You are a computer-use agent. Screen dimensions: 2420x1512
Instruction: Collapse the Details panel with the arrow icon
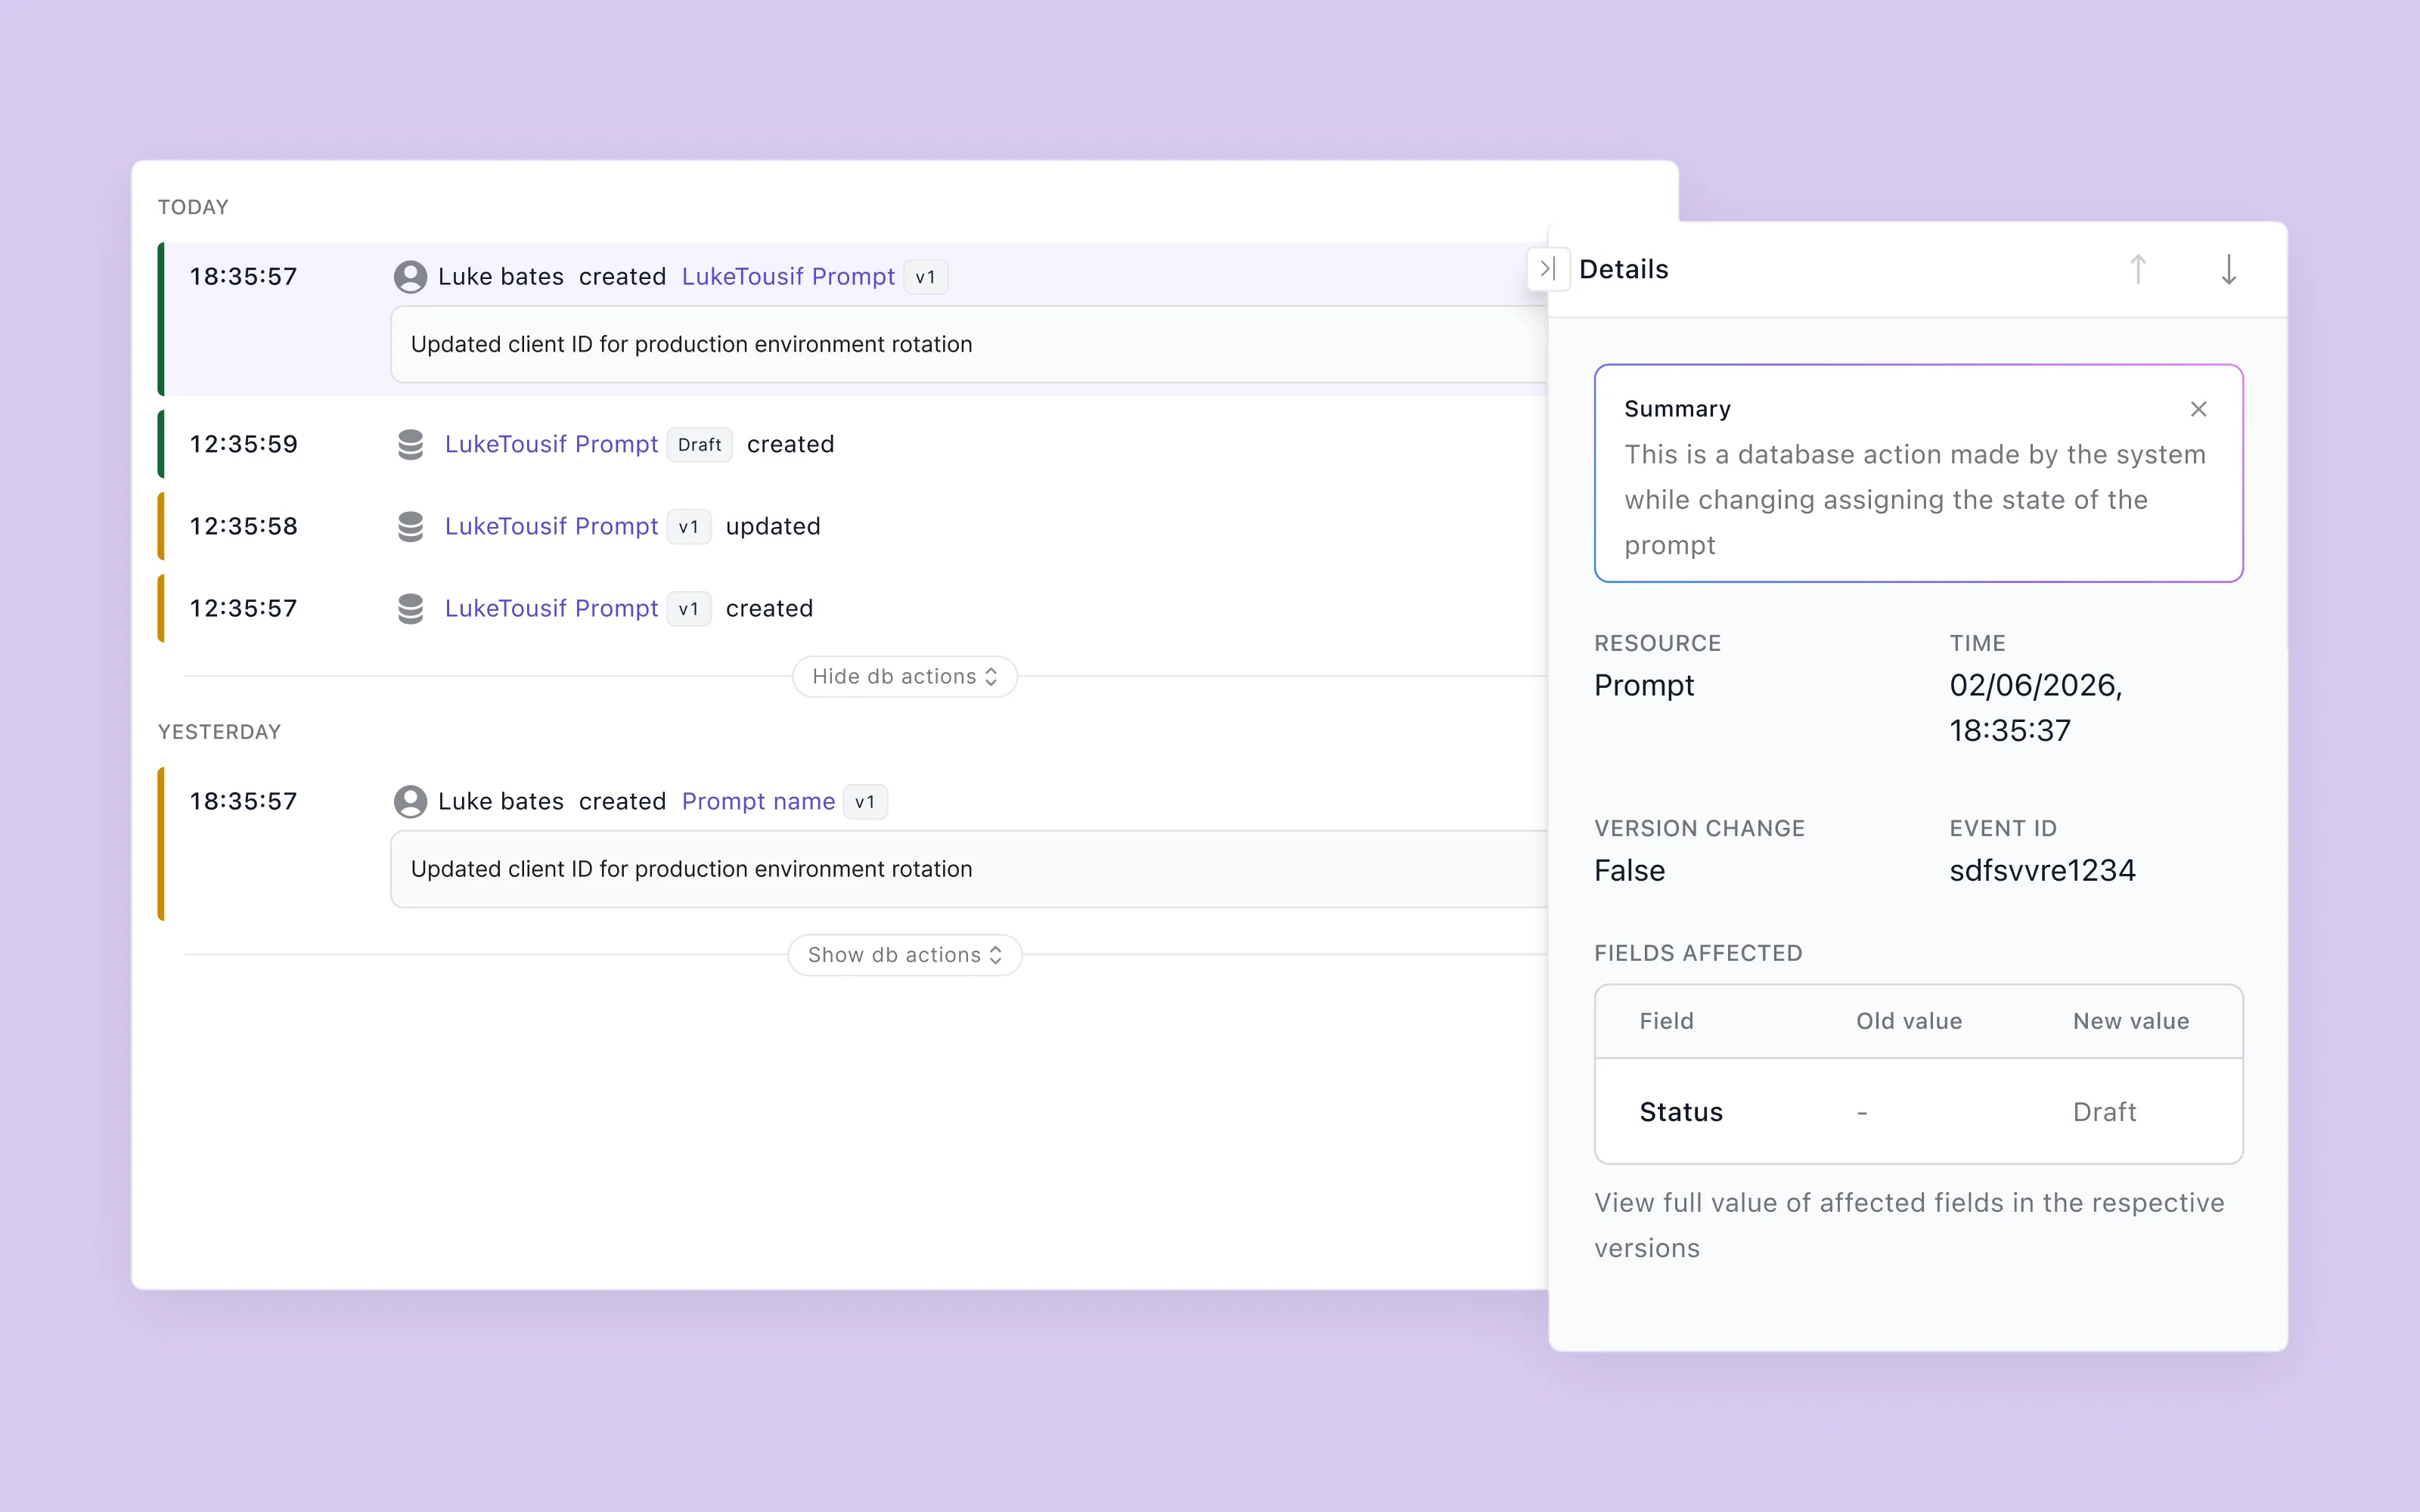pos(1547,269)
